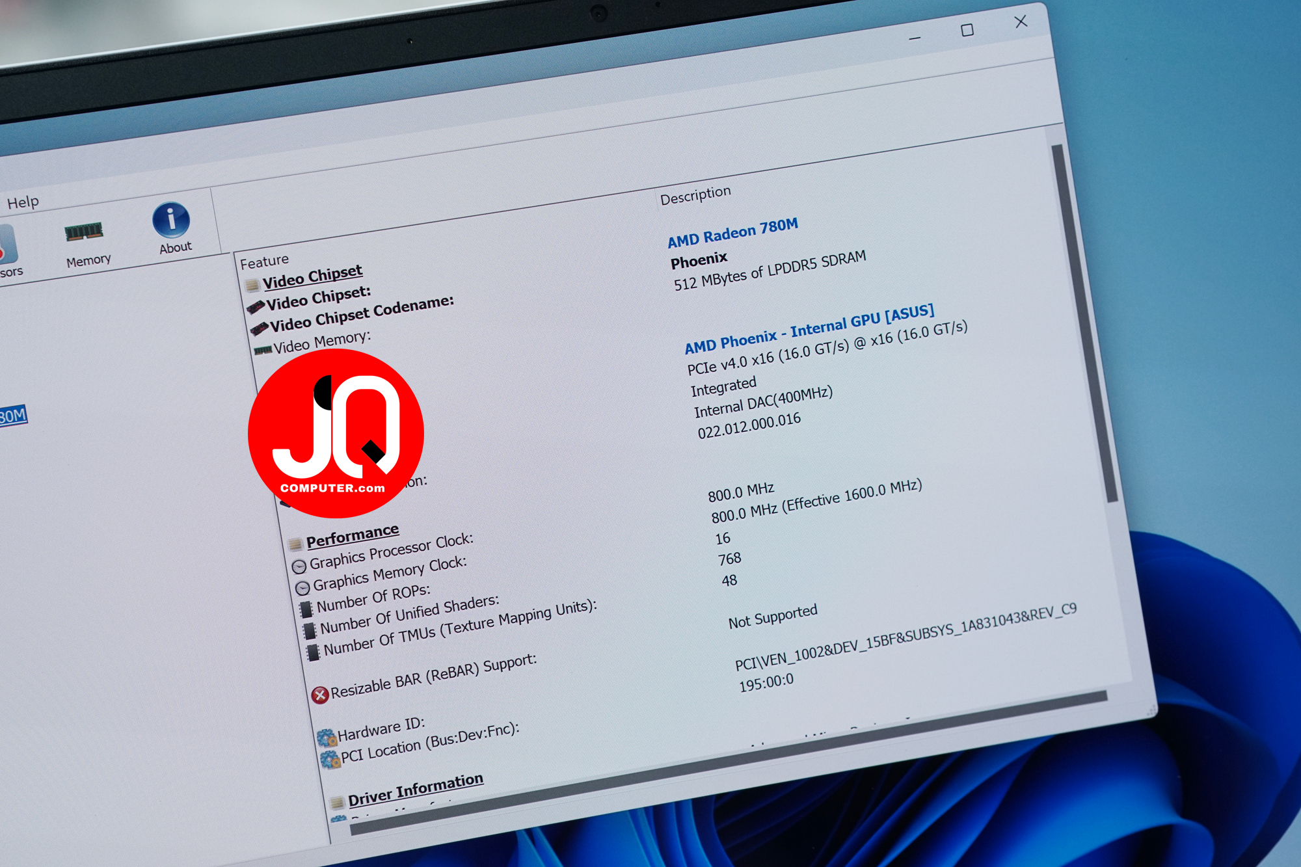Select the PCI Location (Bus:Dev:Fnc): label

tap(430, 742)
